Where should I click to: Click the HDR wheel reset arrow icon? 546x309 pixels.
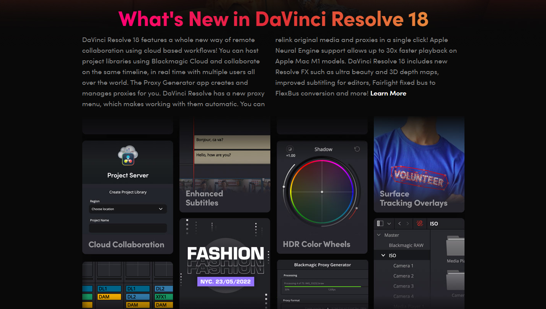coord(357,149)
